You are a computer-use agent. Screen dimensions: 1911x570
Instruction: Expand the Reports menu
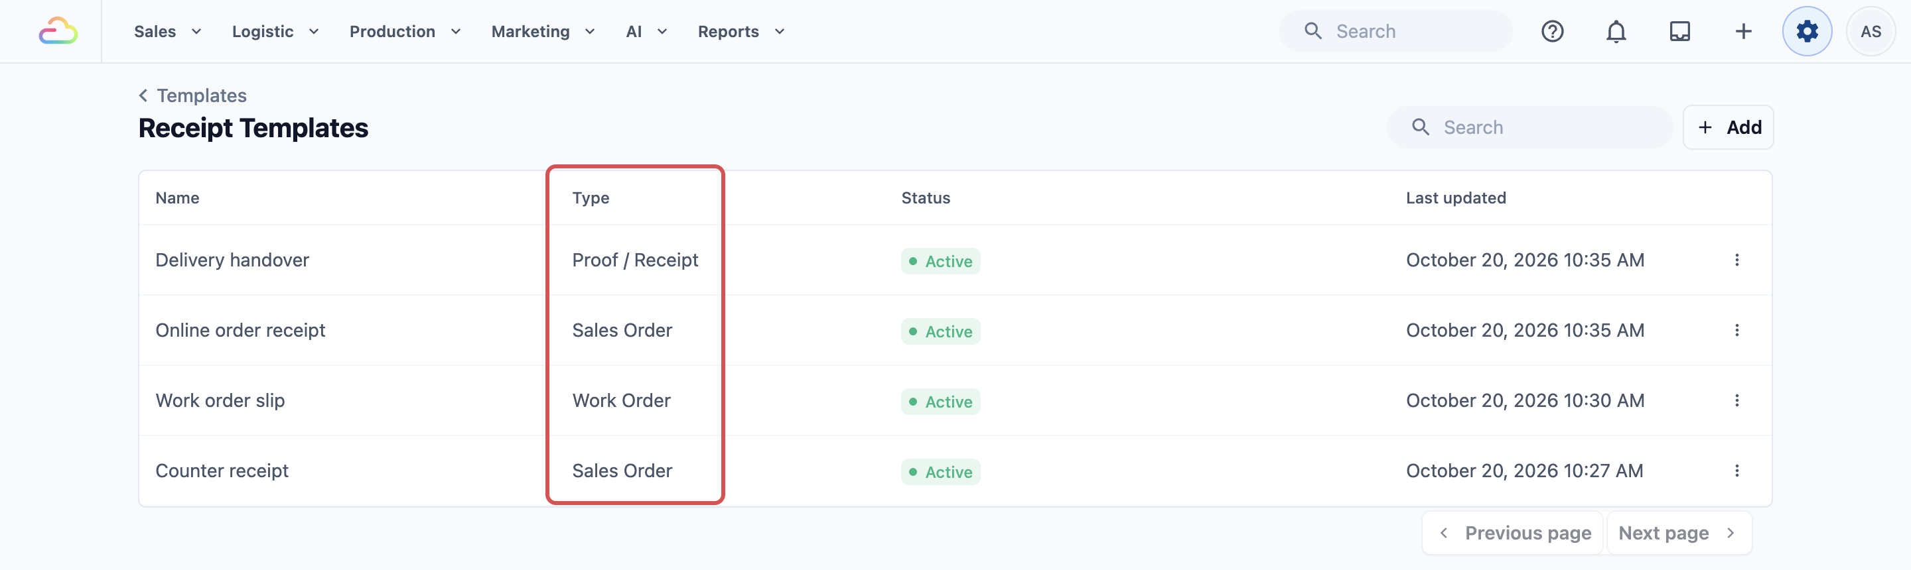pos(741,31)
